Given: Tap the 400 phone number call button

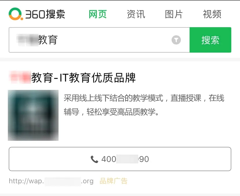Looking at the screenshot, I should 120,159.
